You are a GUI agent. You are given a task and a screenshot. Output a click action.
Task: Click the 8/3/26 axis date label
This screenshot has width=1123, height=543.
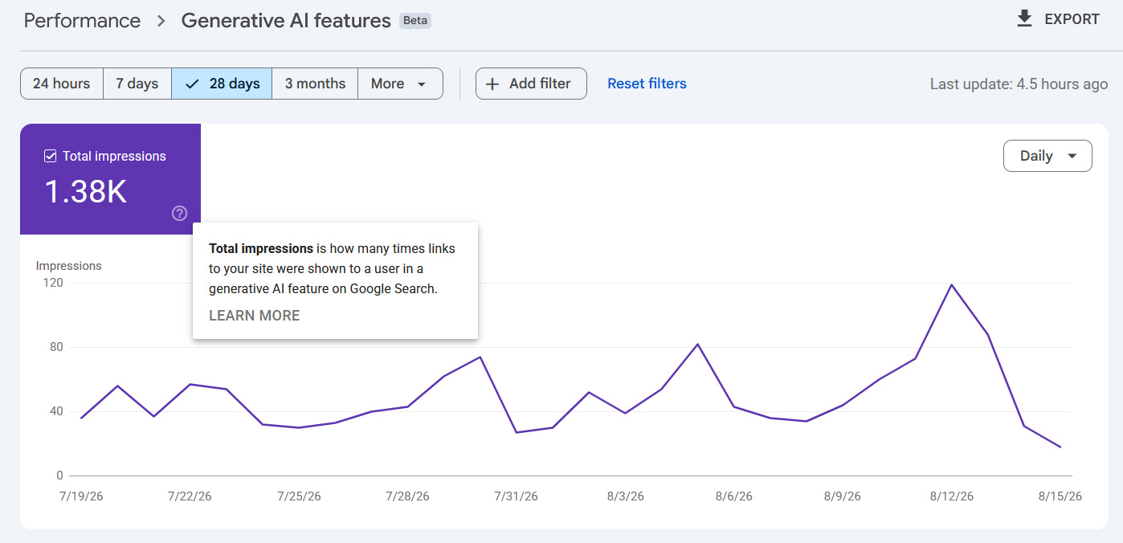coord(625,496)
